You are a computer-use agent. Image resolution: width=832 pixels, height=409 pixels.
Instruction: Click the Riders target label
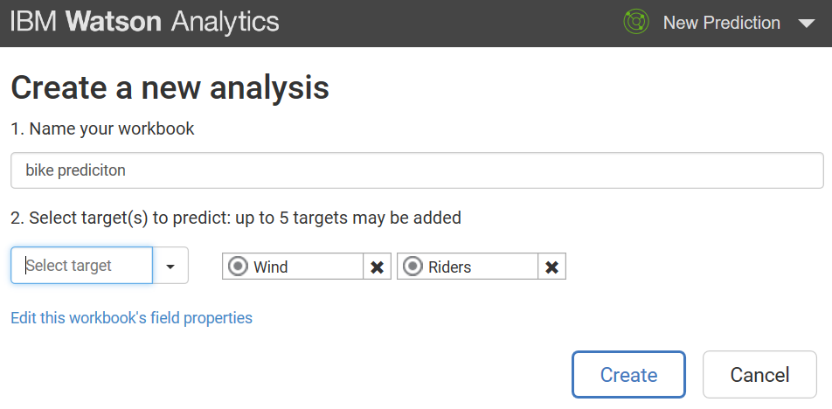[449, 267]
